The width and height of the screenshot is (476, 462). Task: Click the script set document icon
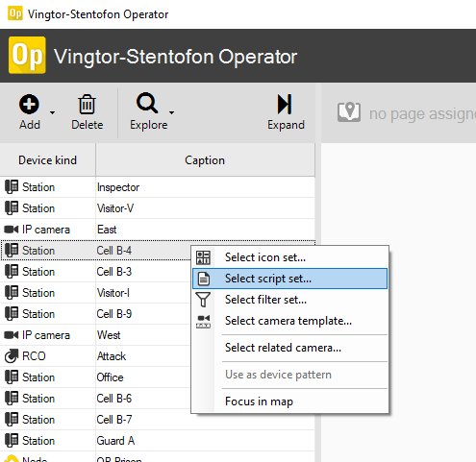[204, 279]
